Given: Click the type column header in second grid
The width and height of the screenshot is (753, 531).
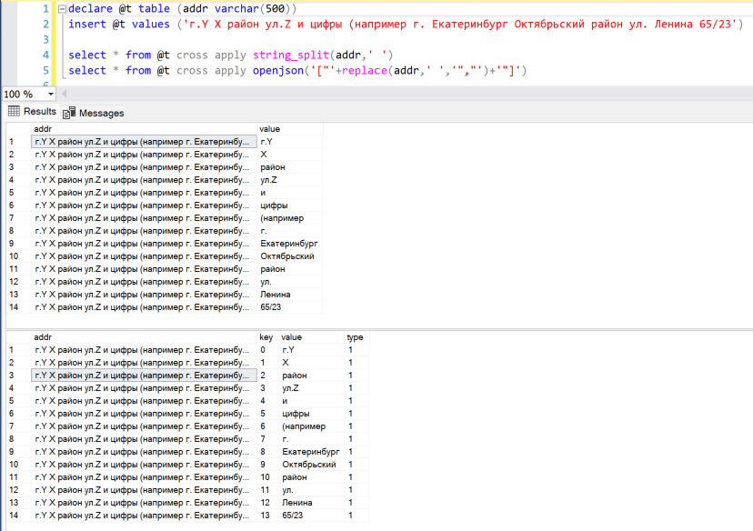Looking at the screenshot, I should tap(354, 337).
